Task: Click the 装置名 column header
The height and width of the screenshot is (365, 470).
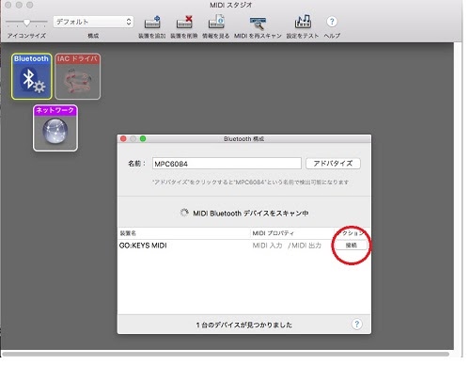Action: pyautogui.click(x=184, y=233)
